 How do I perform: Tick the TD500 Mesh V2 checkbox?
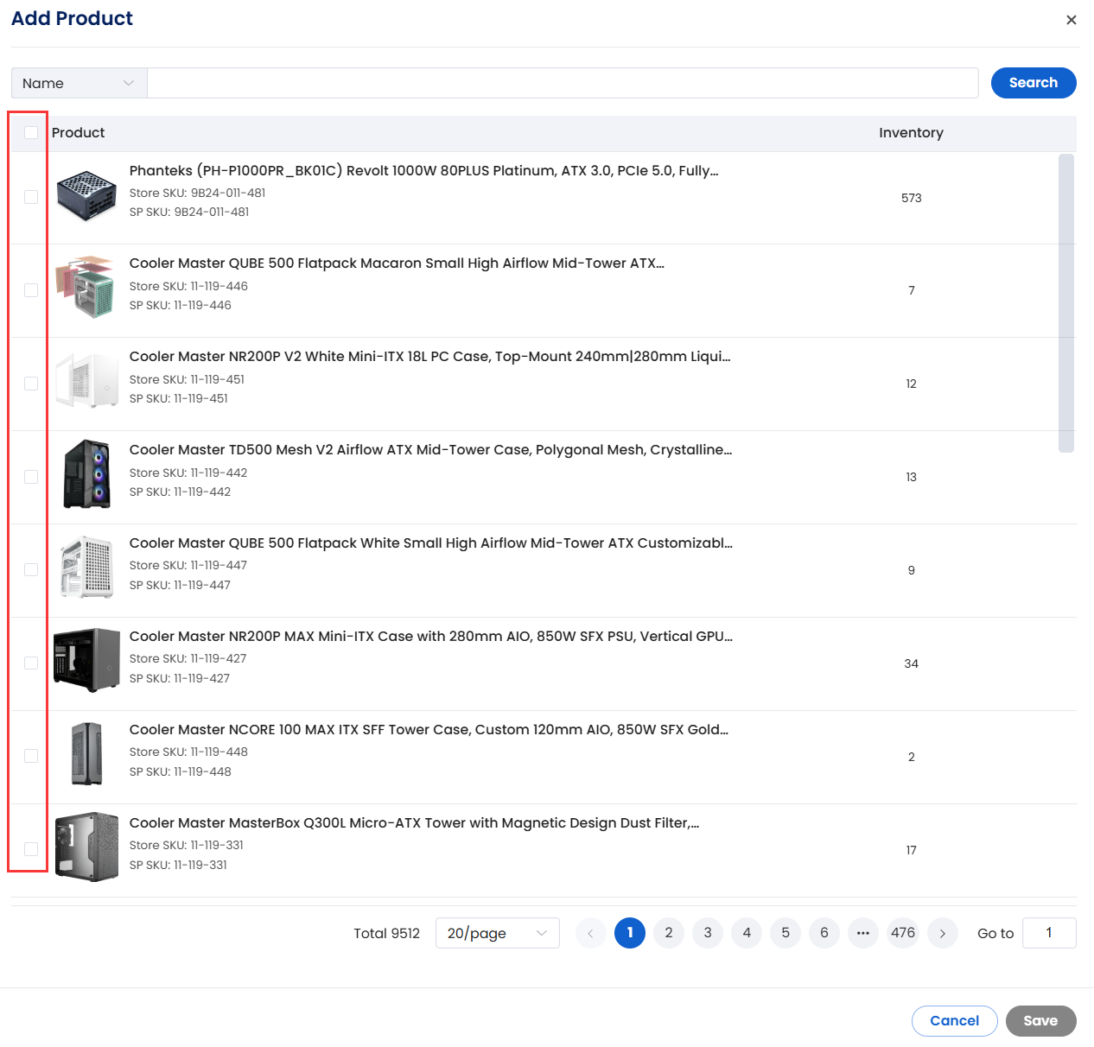tap(31, 477)
